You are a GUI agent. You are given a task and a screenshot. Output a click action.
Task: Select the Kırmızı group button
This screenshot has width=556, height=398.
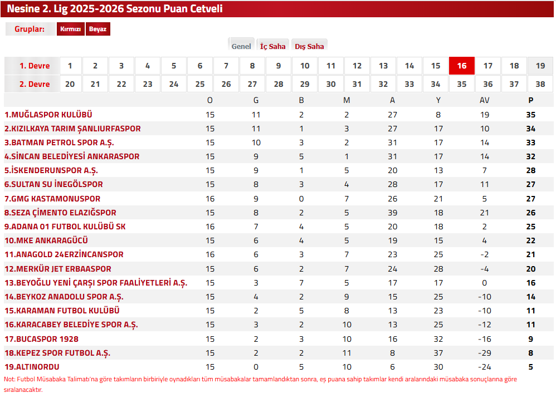(71, 30)
